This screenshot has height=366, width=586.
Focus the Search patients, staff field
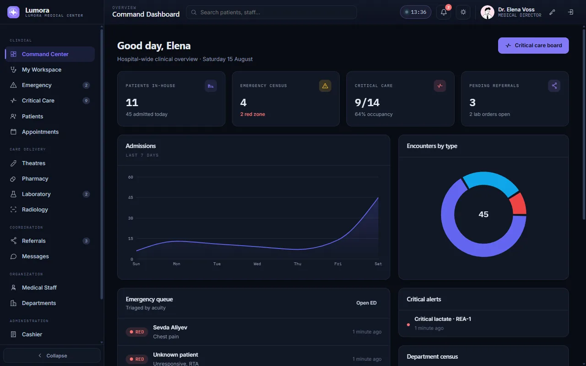(271, 12)
